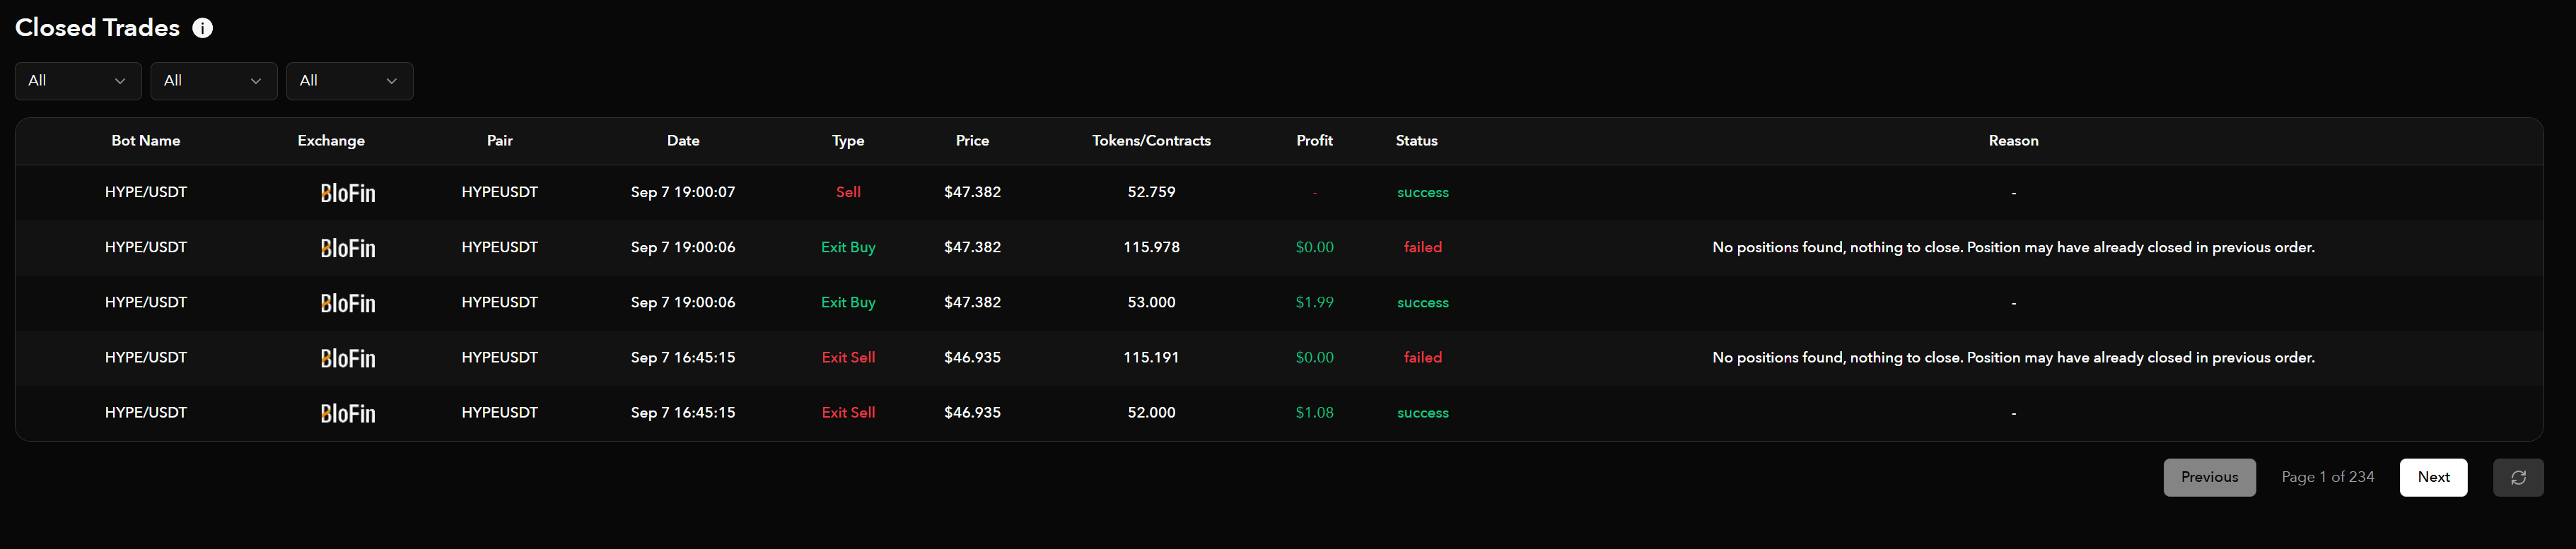Expand the third All filter dropdown
Screen dimensions: 2576x549
pyautogui.click(x=350, y=81)
